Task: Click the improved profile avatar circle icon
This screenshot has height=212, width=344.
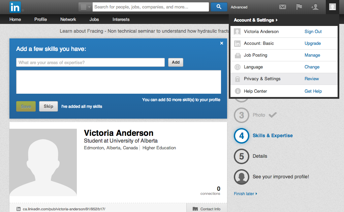Action: pos(241,177)
